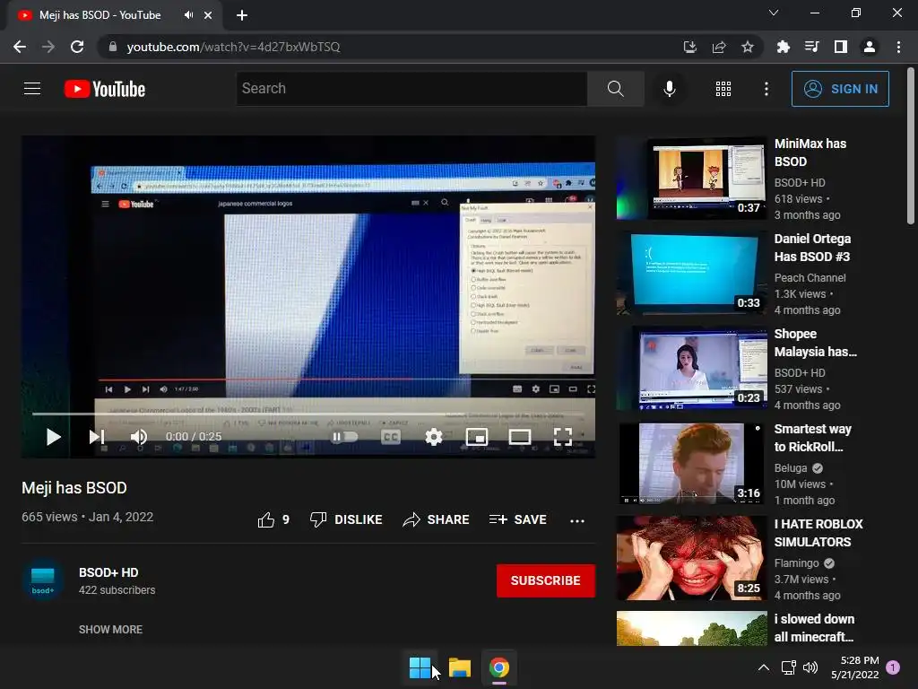The image size is (918, 689).
Task: Enter full screen mode
Action: click(563, 437)
